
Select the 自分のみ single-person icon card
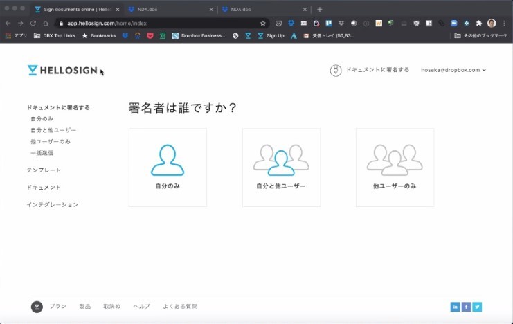tap(168, 167)
